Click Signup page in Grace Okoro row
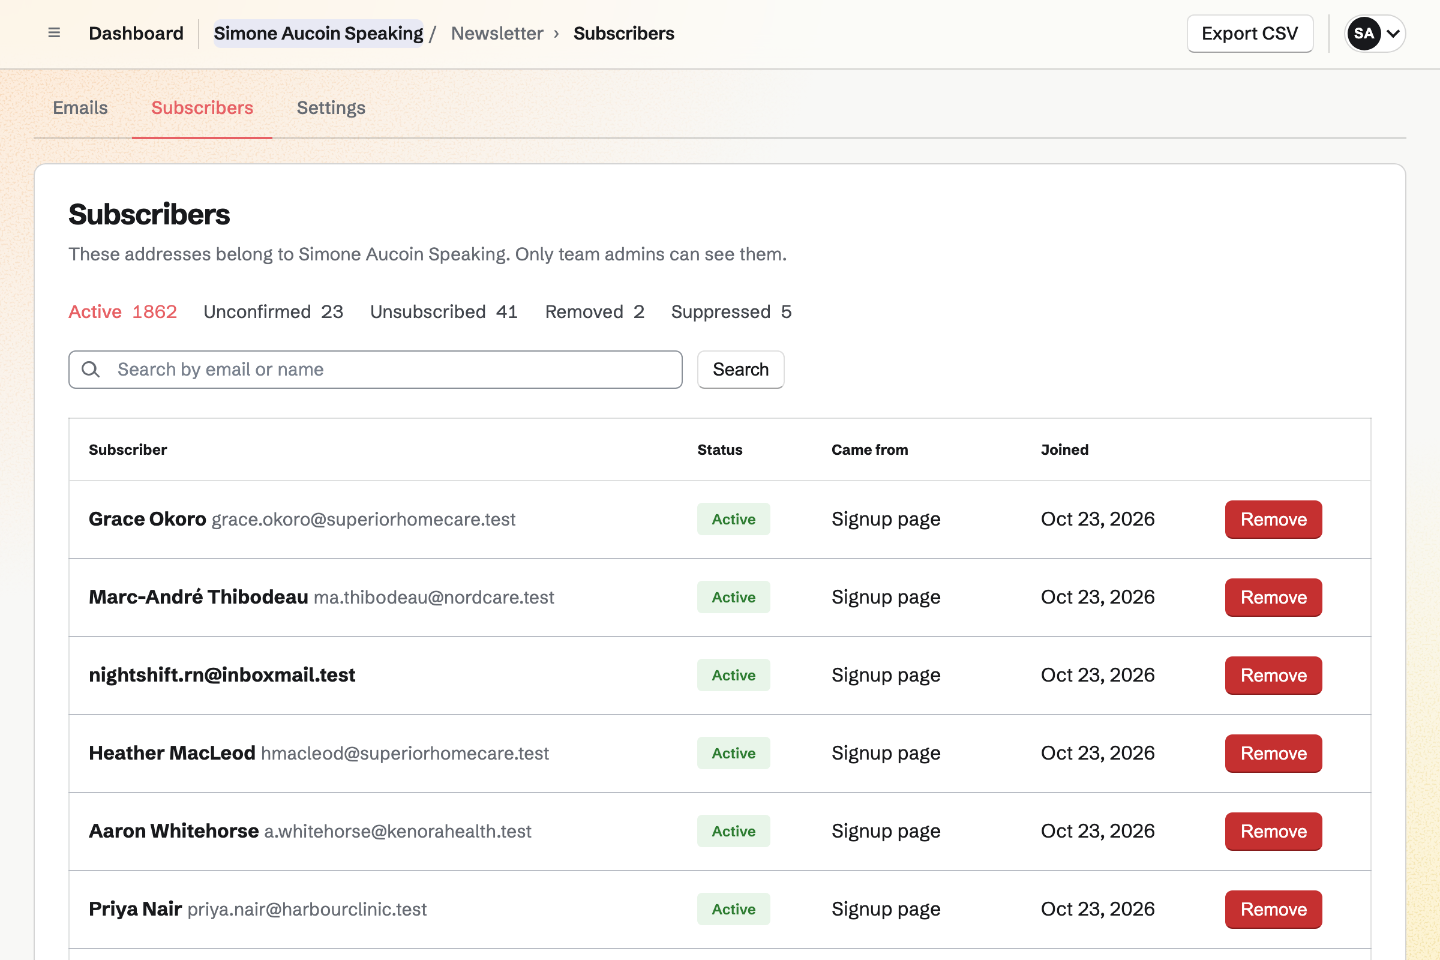The height and width of the screenshot is (960, 1440). (x=886, y=519)
